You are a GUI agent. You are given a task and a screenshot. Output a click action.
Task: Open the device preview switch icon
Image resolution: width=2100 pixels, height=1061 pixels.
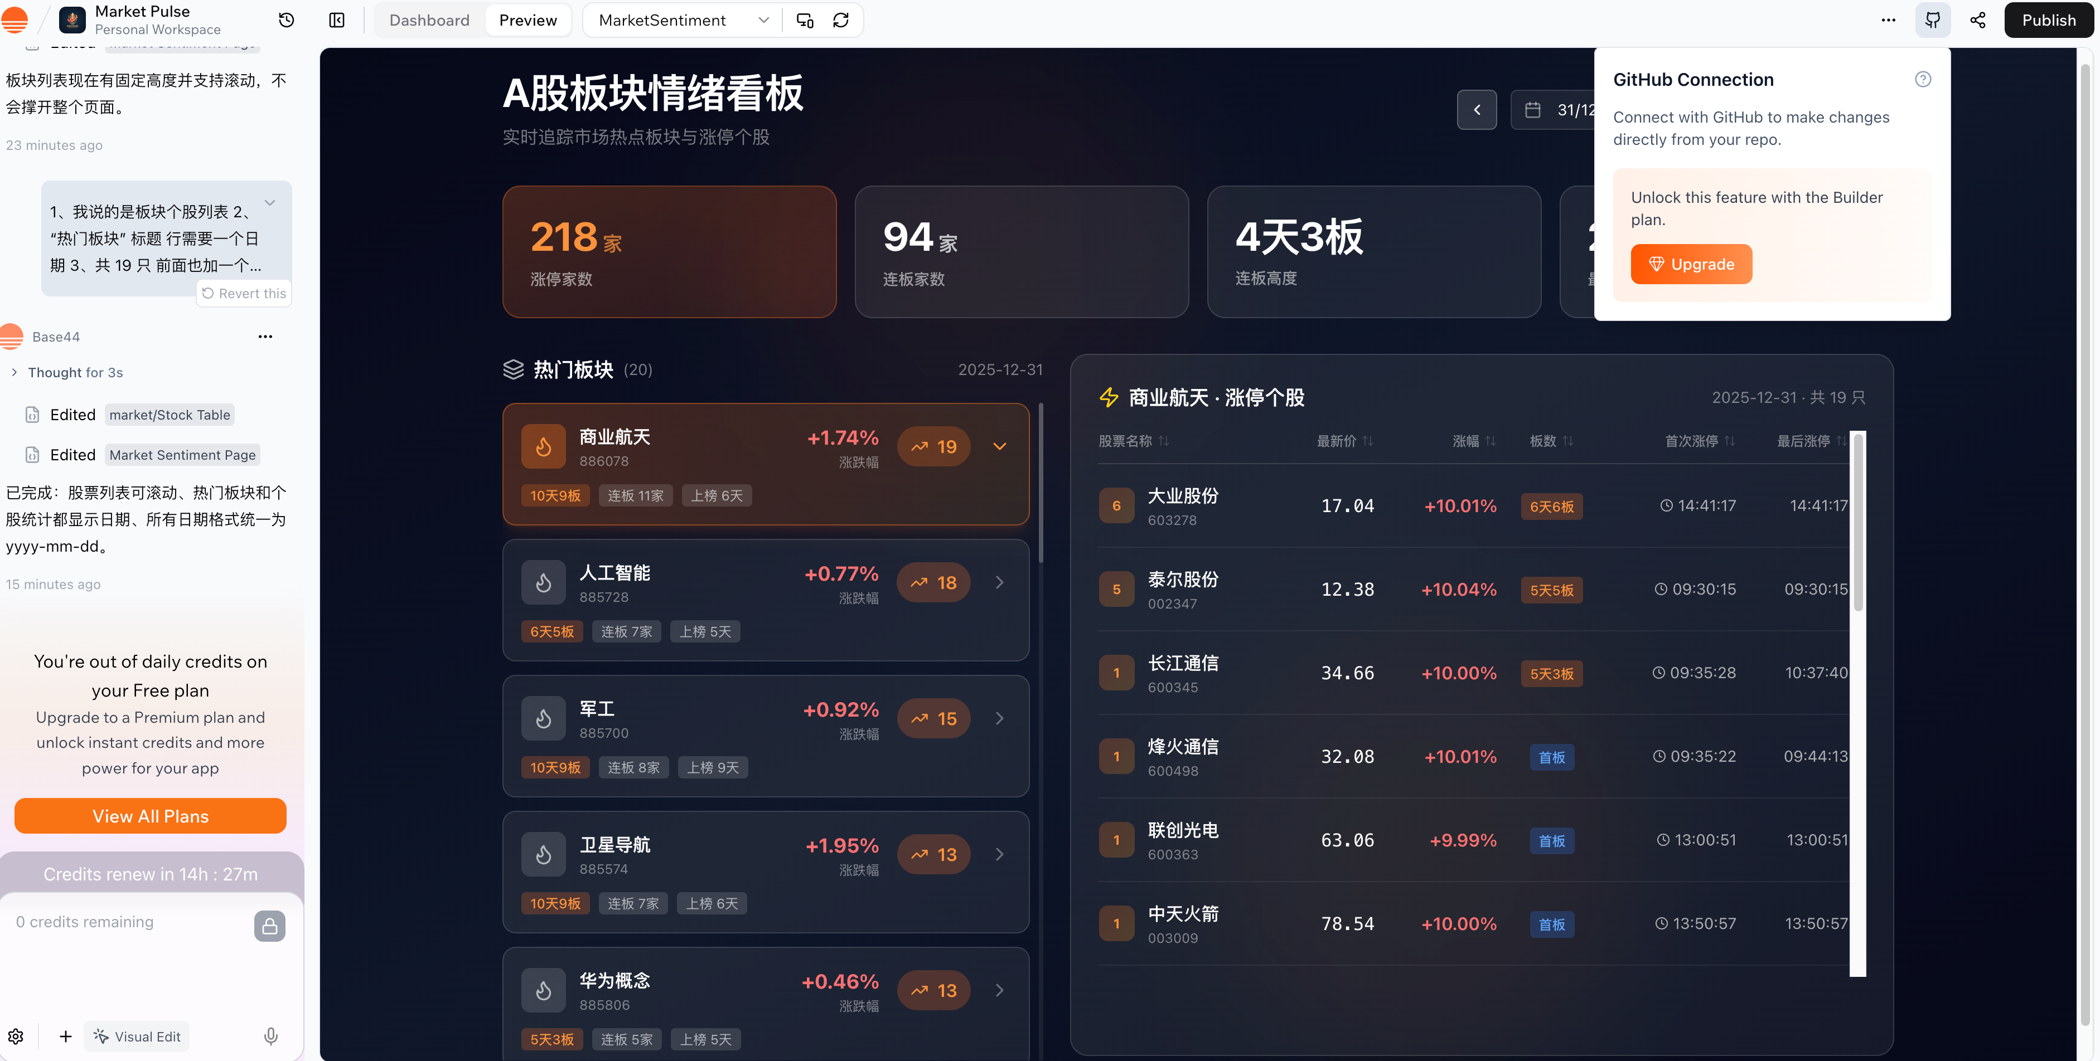[x=805, y=21]
